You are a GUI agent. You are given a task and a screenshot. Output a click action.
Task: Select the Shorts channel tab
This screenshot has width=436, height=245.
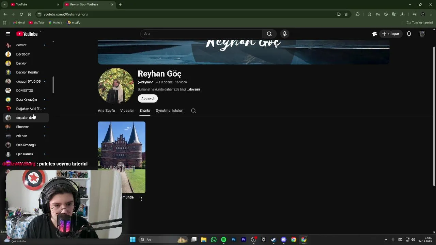click(x=145, y=111)
